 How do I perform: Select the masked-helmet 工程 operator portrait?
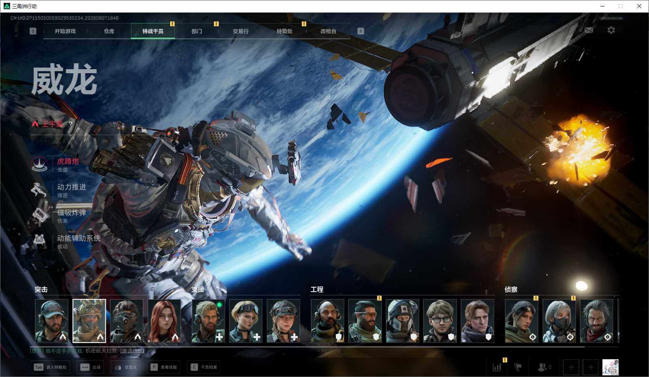tap(402, 321)
